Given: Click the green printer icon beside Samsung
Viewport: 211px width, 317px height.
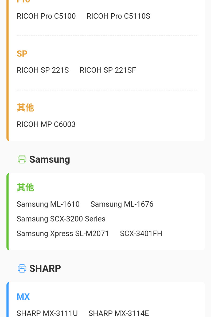Looking at the screenshot, I should (x=22, y=159).
